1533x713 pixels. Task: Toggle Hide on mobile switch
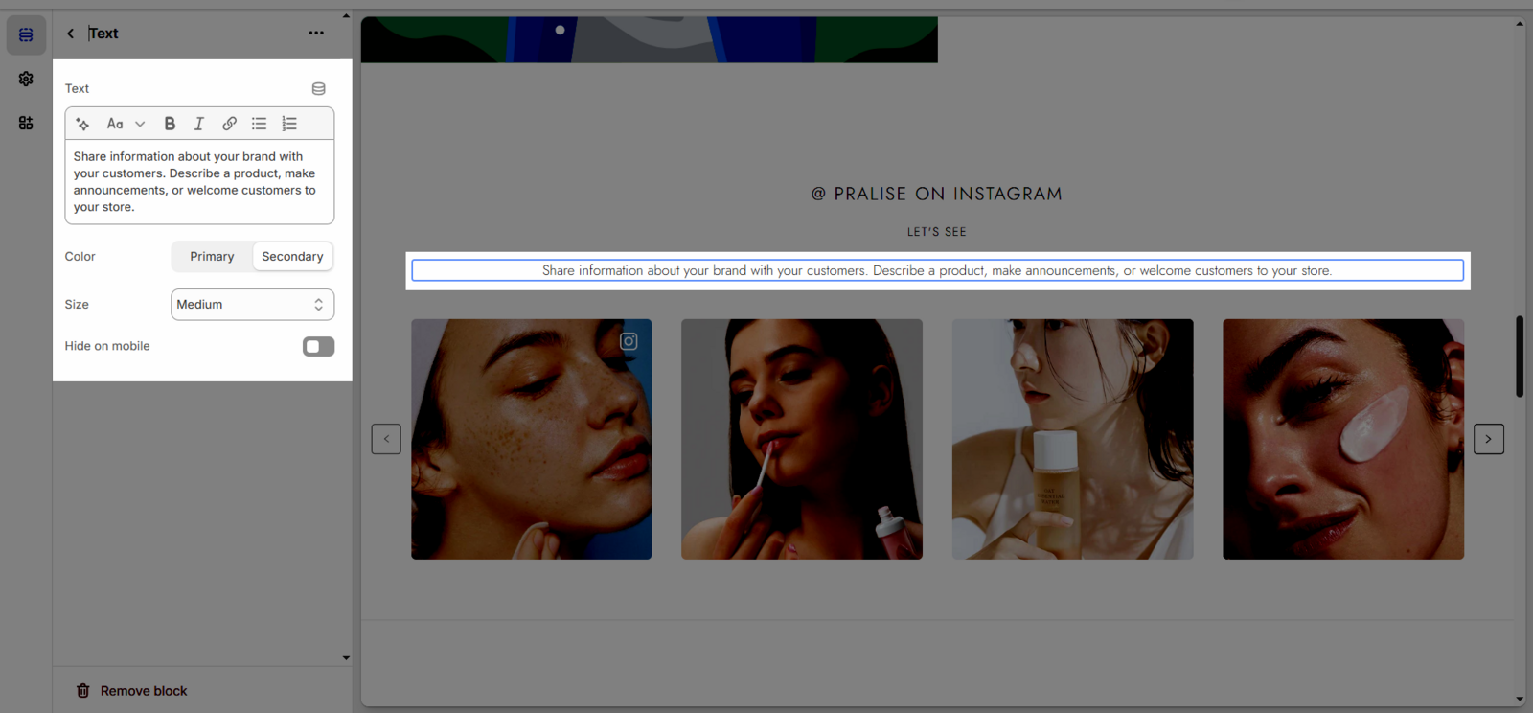point(318,347)
